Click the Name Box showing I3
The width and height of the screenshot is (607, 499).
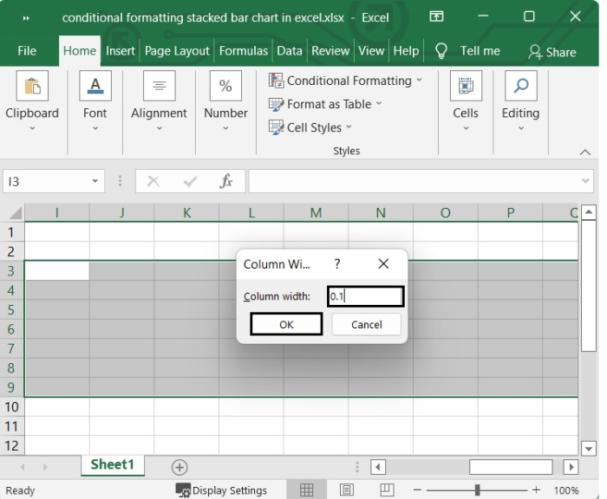pos(48,181)
